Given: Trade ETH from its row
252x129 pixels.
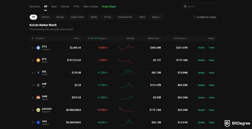Looking at the screenshot, I should [211, 48].
